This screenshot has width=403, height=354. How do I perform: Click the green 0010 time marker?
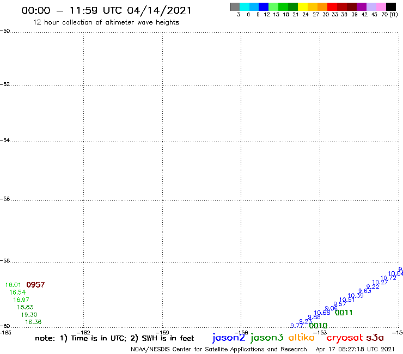[318, 326]
